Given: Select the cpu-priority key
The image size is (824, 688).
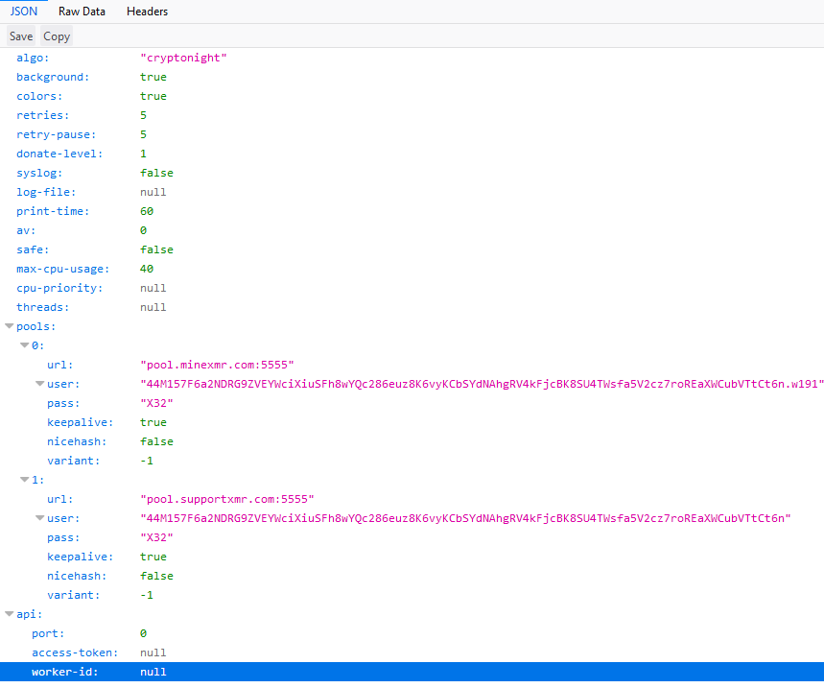Looking at the screenshot, I should (x=59, y=288).
